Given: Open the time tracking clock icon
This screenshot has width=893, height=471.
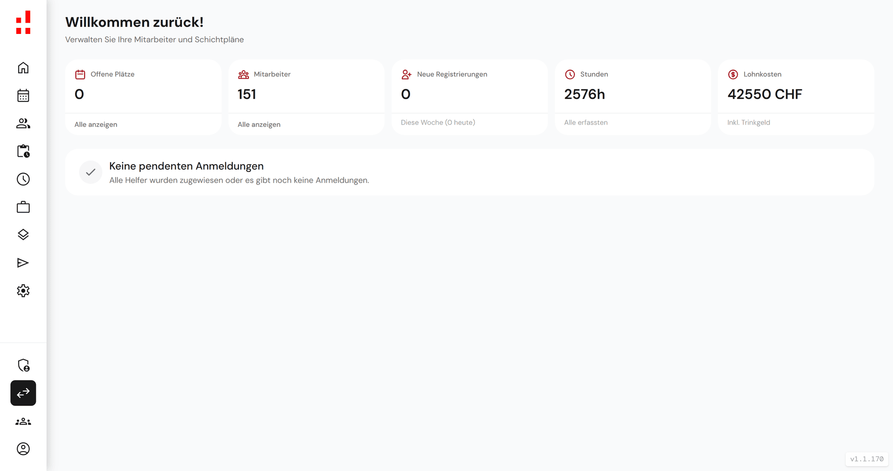Looking at the screenshot, I should tap(23, 179).
